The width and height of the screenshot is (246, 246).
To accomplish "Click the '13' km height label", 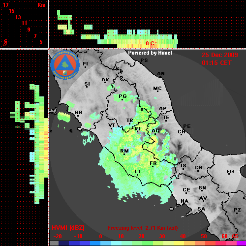I will click(x=18, y=17).
